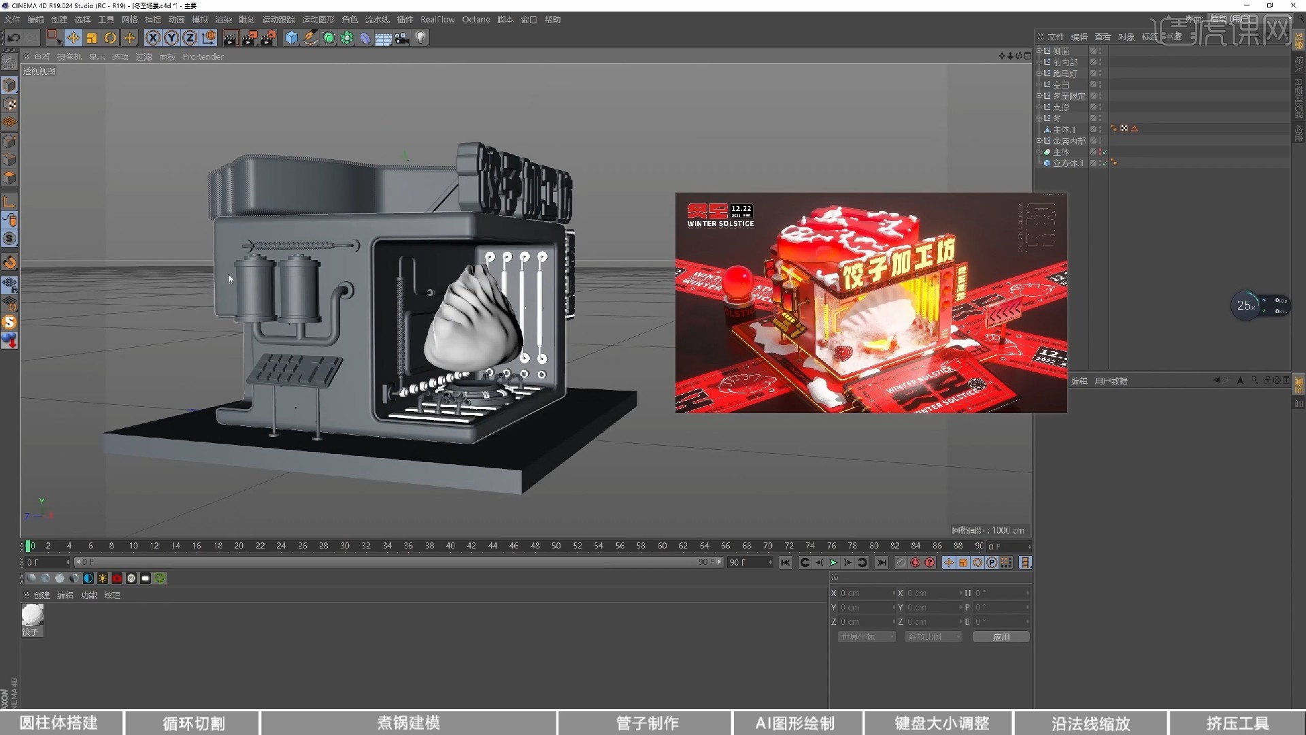Click the green Array modeling icon
The width and height of the screenshot is (1306, 735).
coord(347,38)
